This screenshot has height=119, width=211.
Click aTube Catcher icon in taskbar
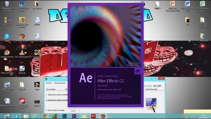pos(103,116)
